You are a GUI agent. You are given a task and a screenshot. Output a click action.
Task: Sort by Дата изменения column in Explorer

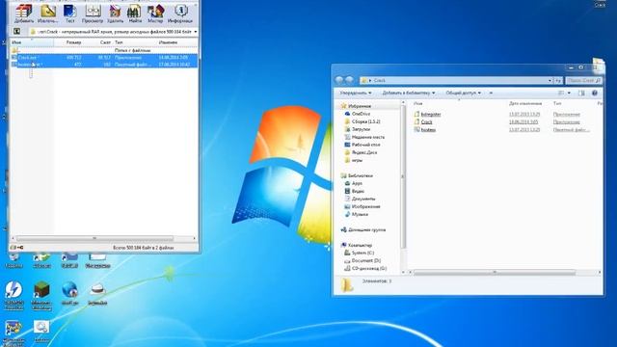click(x=525, y=103)
